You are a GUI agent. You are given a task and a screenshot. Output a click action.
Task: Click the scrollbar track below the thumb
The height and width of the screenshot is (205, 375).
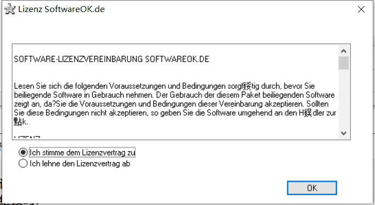344,99
